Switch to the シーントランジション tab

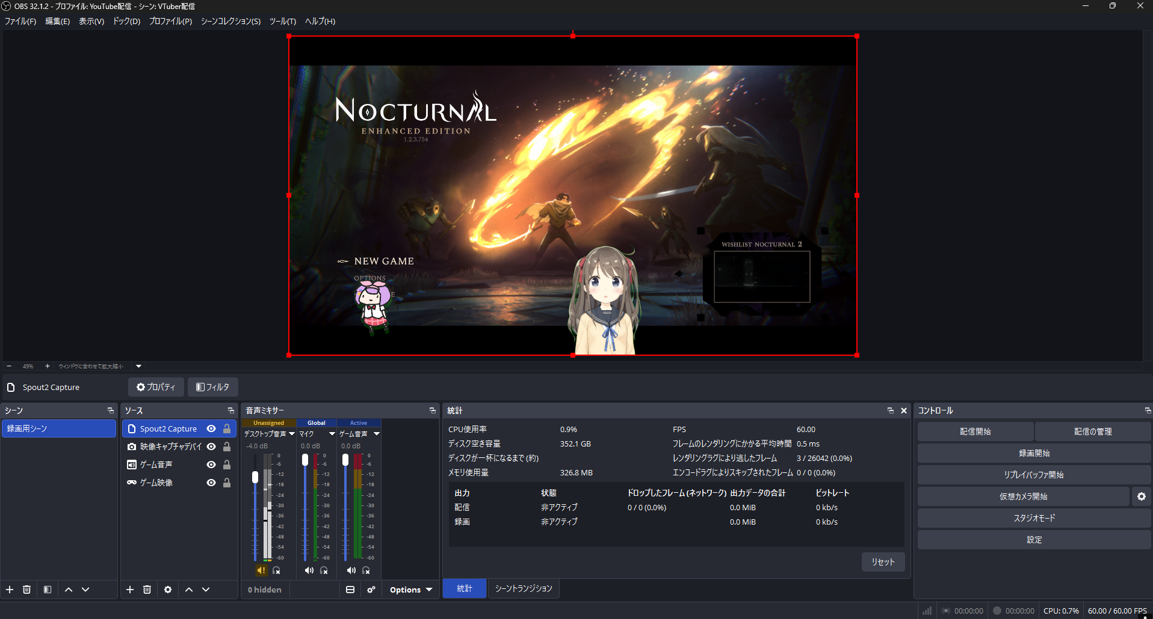(524, 588)
